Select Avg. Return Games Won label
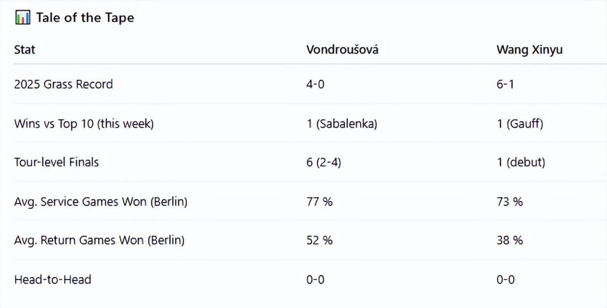Viewport: 607px width, 308px height. (99, 240)
